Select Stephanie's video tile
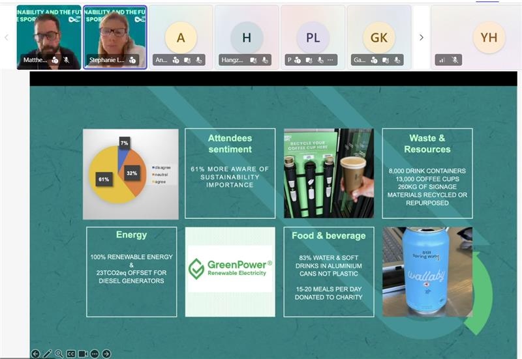Viewport: 522px width, 359px height. point(115,37)
